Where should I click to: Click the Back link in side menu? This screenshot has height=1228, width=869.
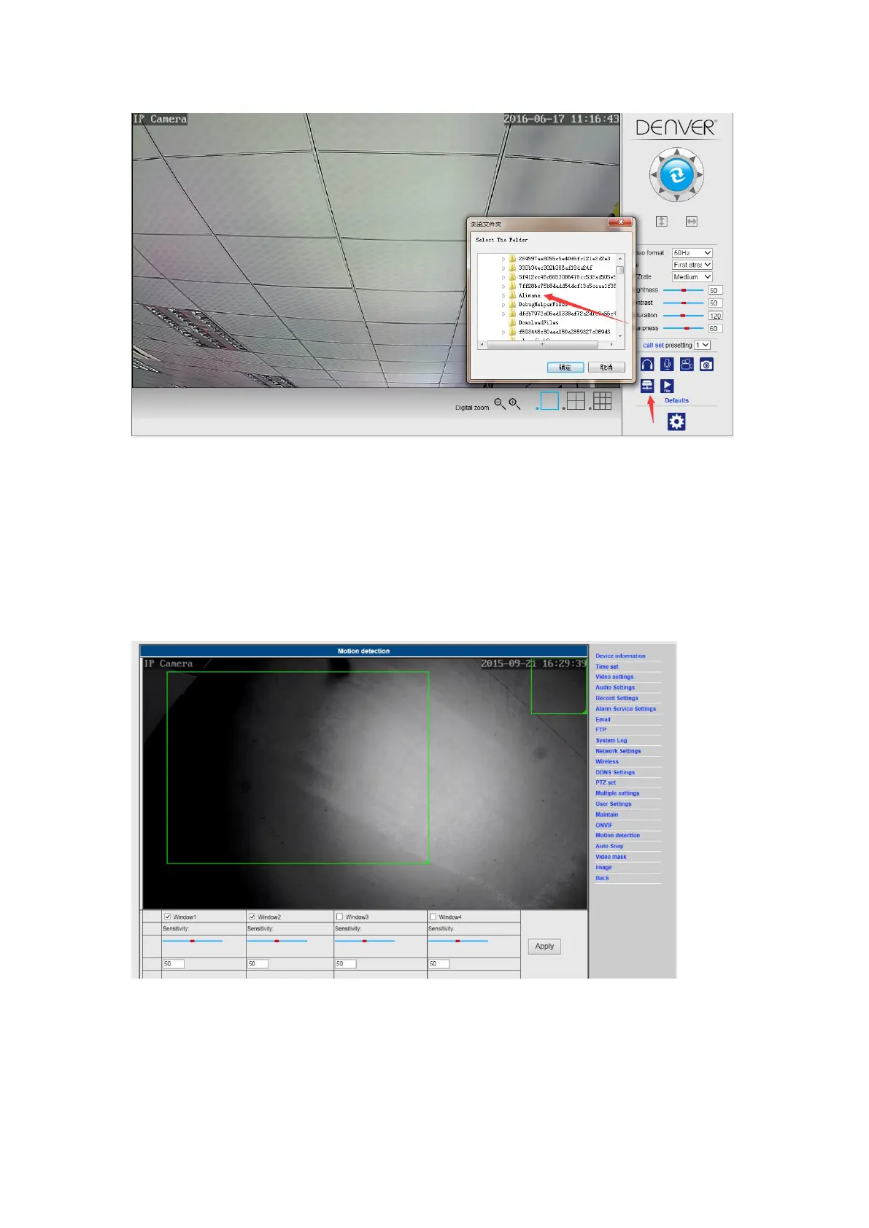click(x=602, y=878)
